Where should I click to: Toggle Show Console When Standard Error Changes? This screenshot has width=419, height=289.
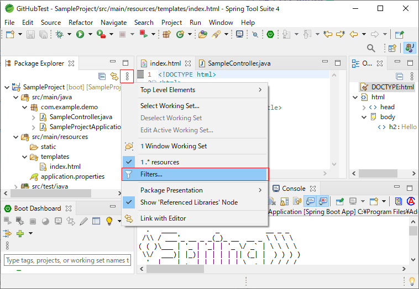tap(323, 201)
